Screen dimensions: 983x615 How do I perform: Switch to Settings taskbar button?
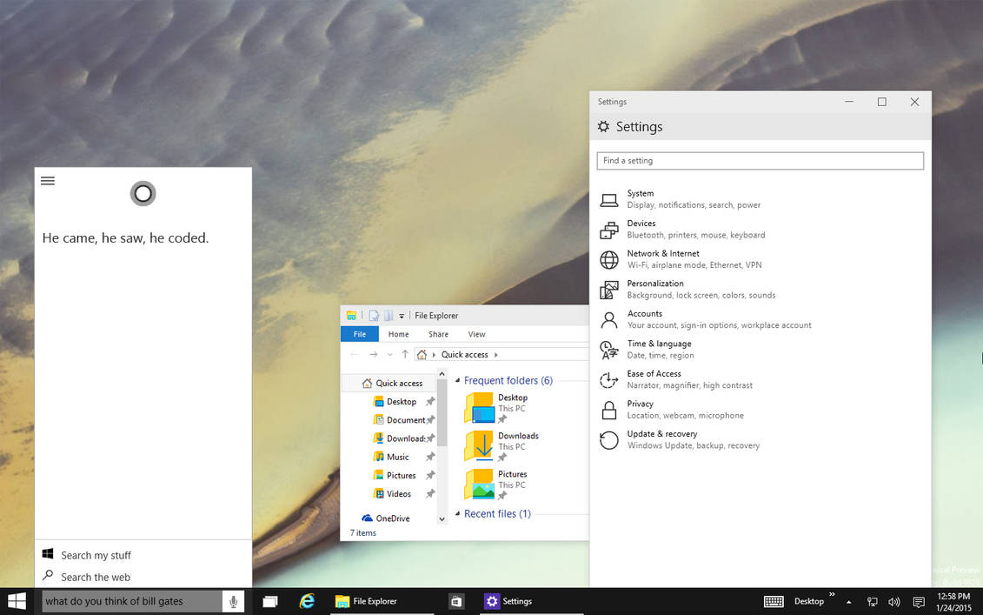pyautogui.click(x=531, y=601)
